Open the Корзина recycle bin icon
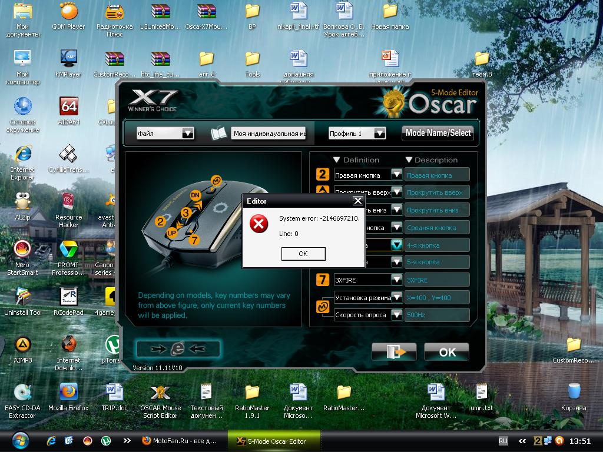 (x=574, y=397)
